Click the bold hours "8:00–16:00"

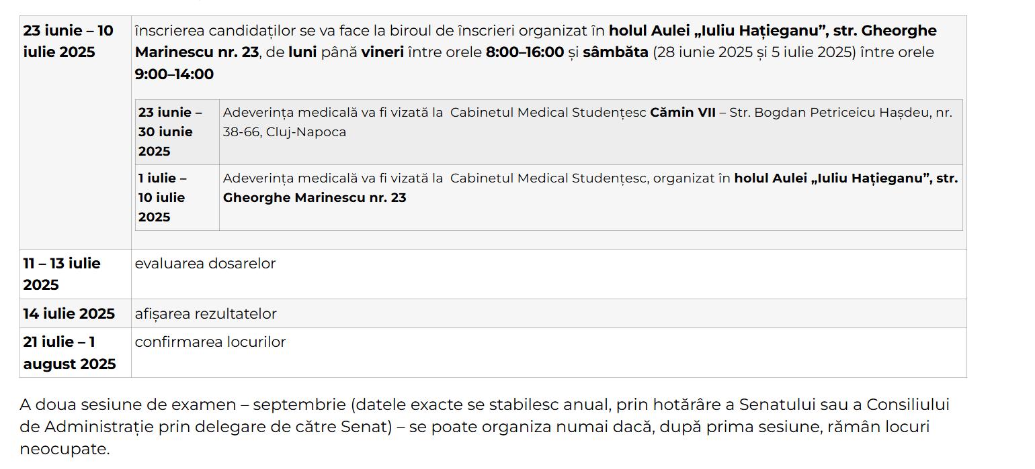pos(524,52)
